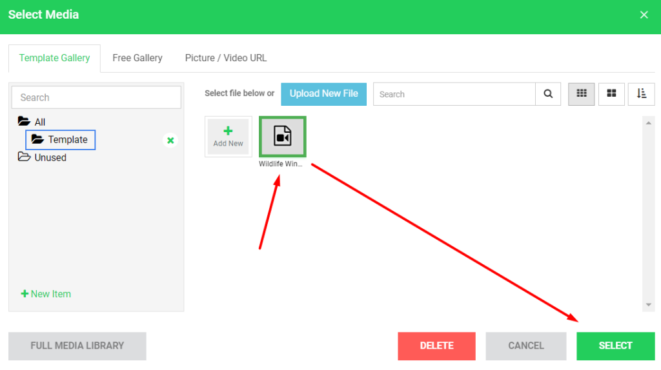Open the sort order icon
Image resolution: width=661 pixels, height=370 pixels.
click(x=641, y=94)
